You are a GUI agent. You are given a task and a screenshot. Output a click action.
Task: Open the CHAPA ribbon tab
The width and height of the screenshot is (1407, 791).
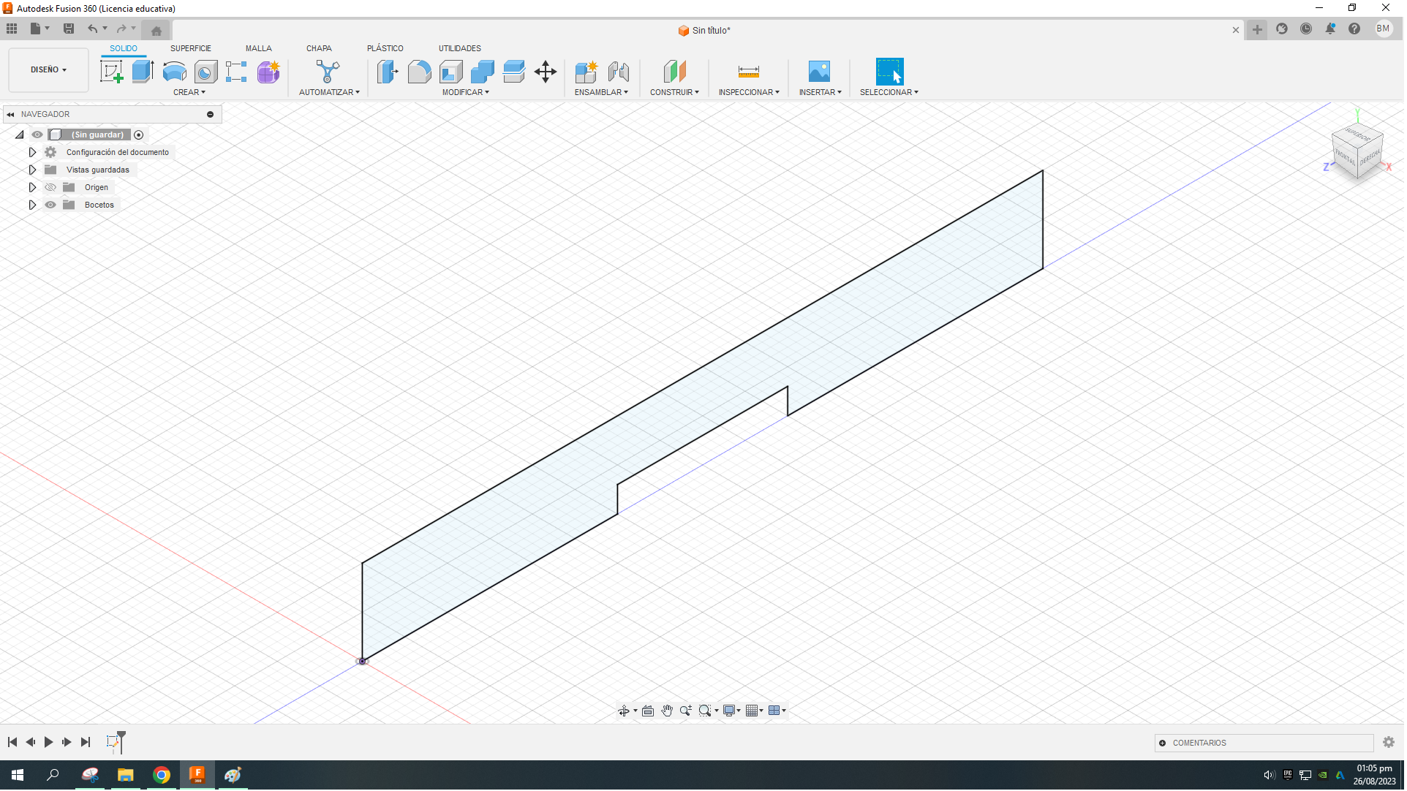click(319, 48)
